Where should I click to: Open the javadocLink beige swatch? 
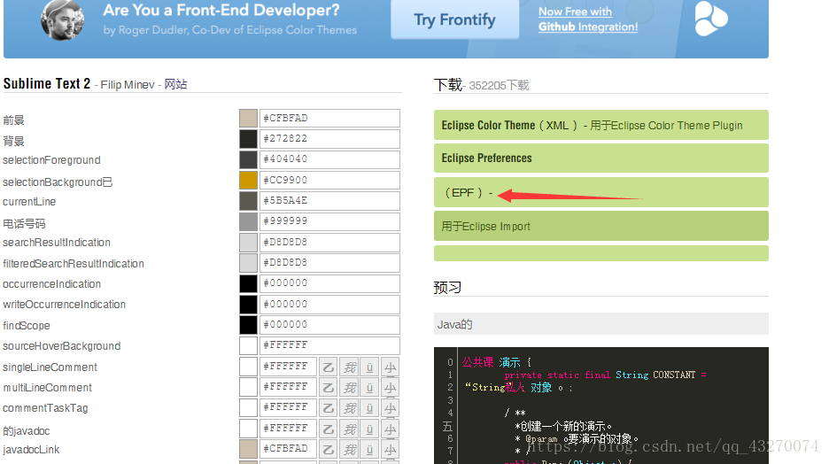pyautogui.click(x=248, y=449)
